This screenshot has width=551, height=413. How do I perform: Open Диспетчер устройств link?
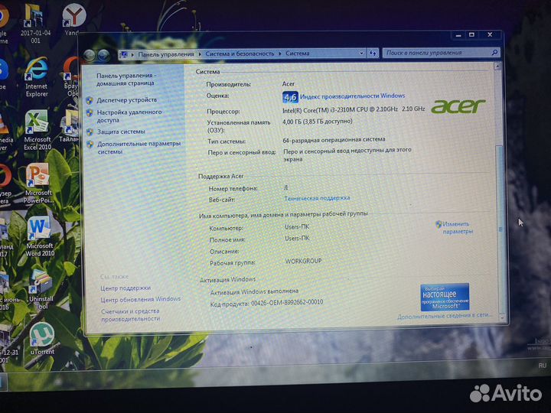pos(127,100)
